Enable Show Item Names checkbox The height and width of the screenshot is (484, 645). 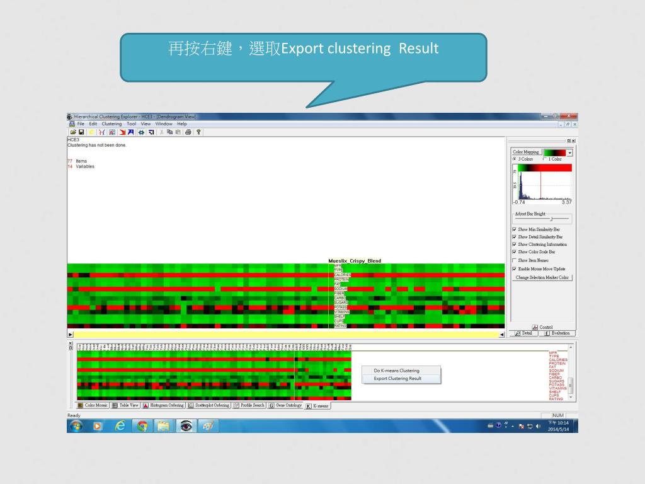(x=514, y=260)
